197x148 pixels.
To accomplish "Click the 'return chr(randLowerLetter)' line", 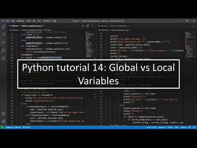I will point(41,52).
